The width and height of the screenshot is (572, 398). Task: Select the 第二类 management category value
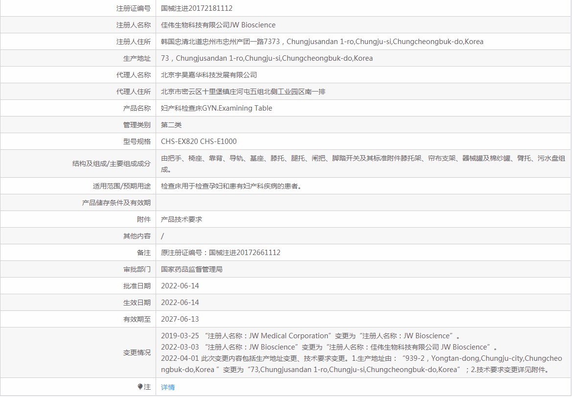point(171,125)
